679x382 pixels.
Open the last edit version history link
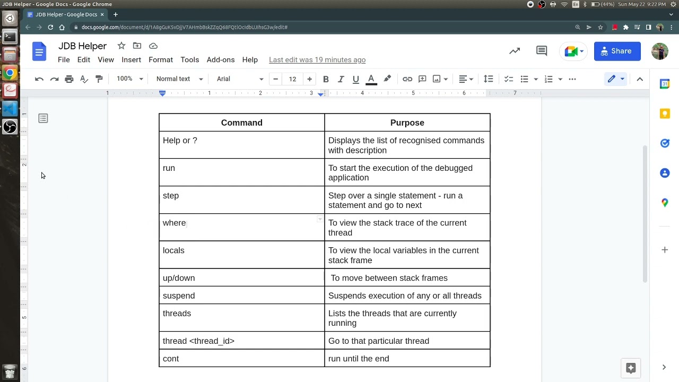pyautogui.click(x=317, y=60)
